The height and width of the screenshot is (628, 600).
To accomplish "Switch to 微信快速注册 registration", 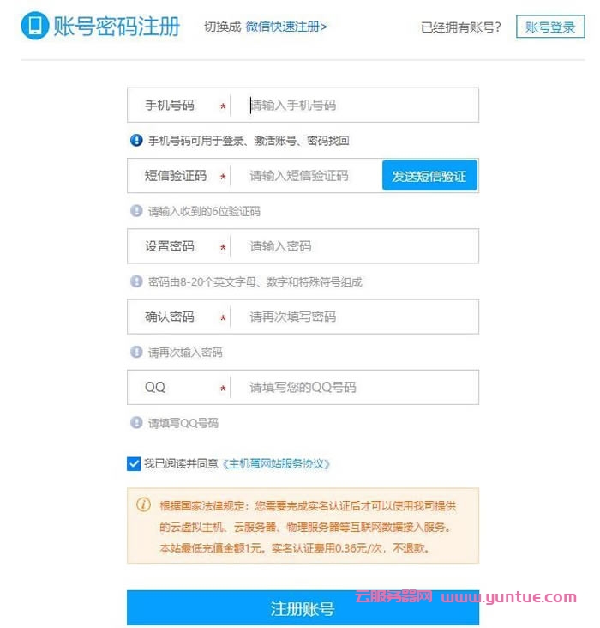I will pos(286,27).
